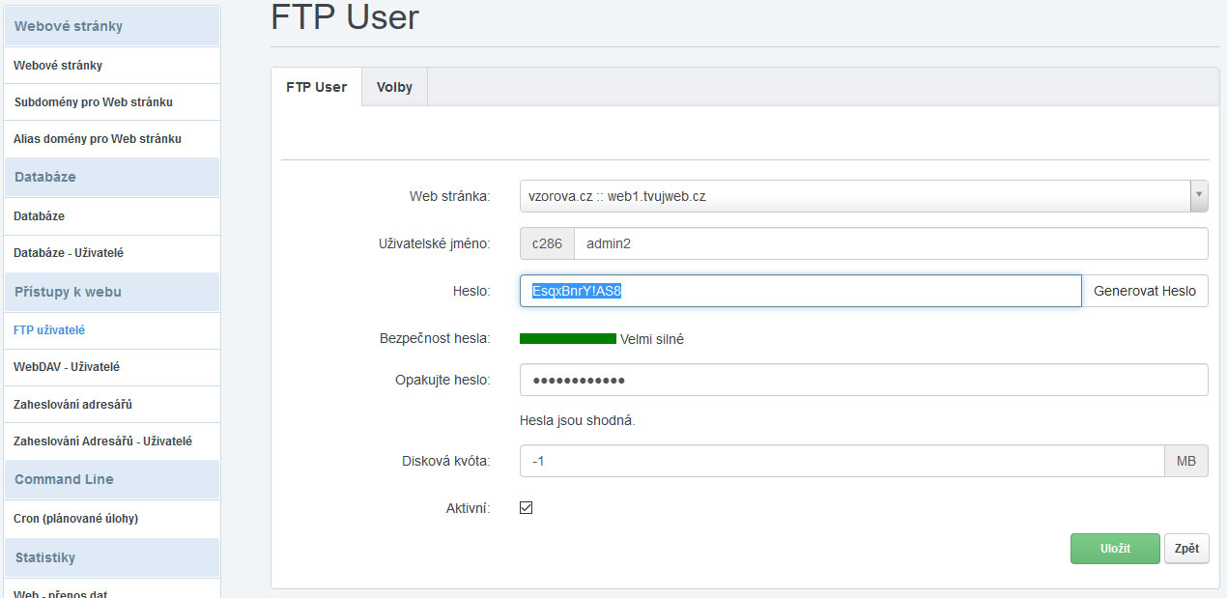This screenshot has width=1227, height=598.
Task: Open Cron (plánované úlohy) link
Action: tap(76, 519)
